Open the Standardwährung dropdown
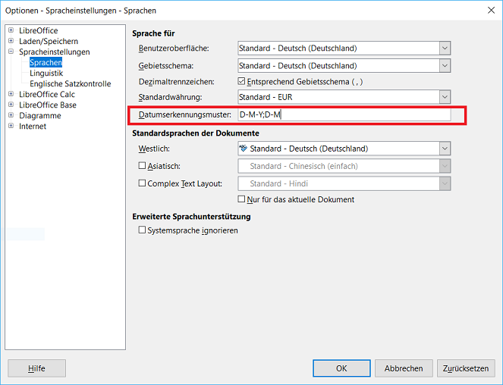Screen dimensions: 503x385 (x=445, y=97)
